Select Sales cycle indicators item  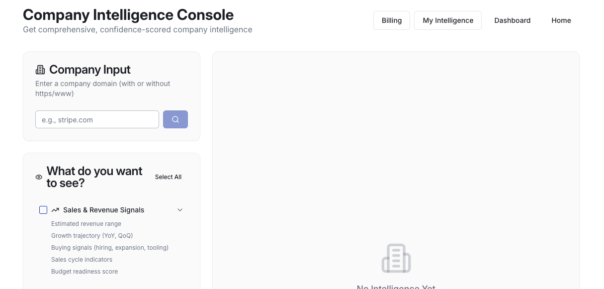pos(82,260)
